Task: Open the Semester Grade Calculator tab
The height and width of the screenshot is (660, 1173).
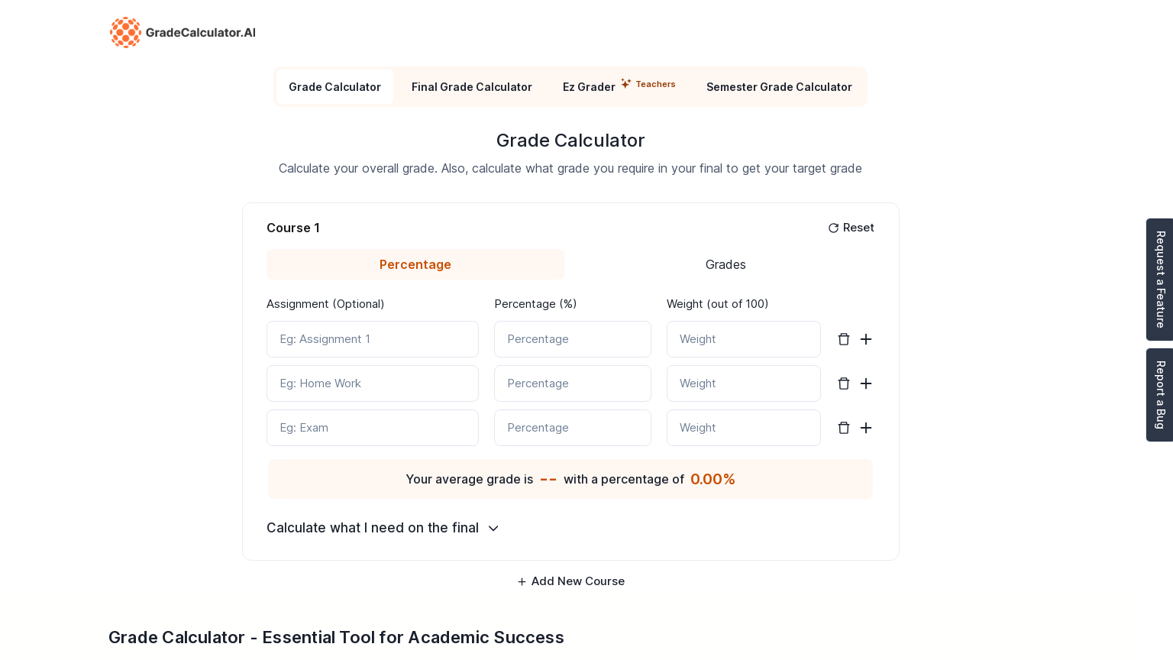Action: coord(779,87)
